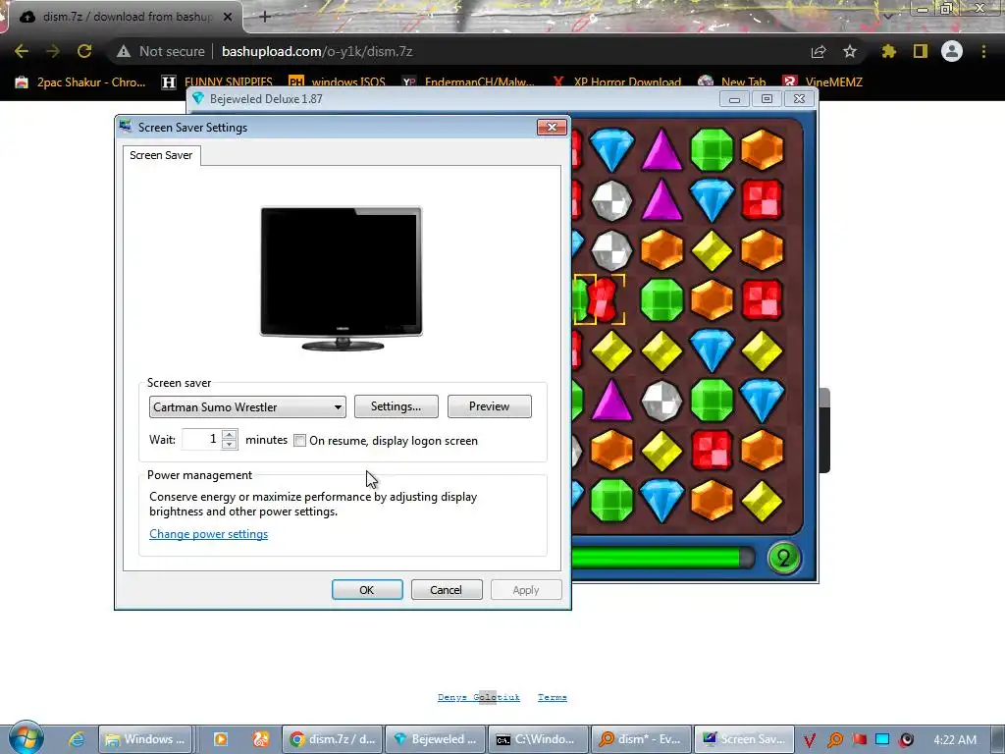Open VineMEMZ bookmark

(822, 82)
